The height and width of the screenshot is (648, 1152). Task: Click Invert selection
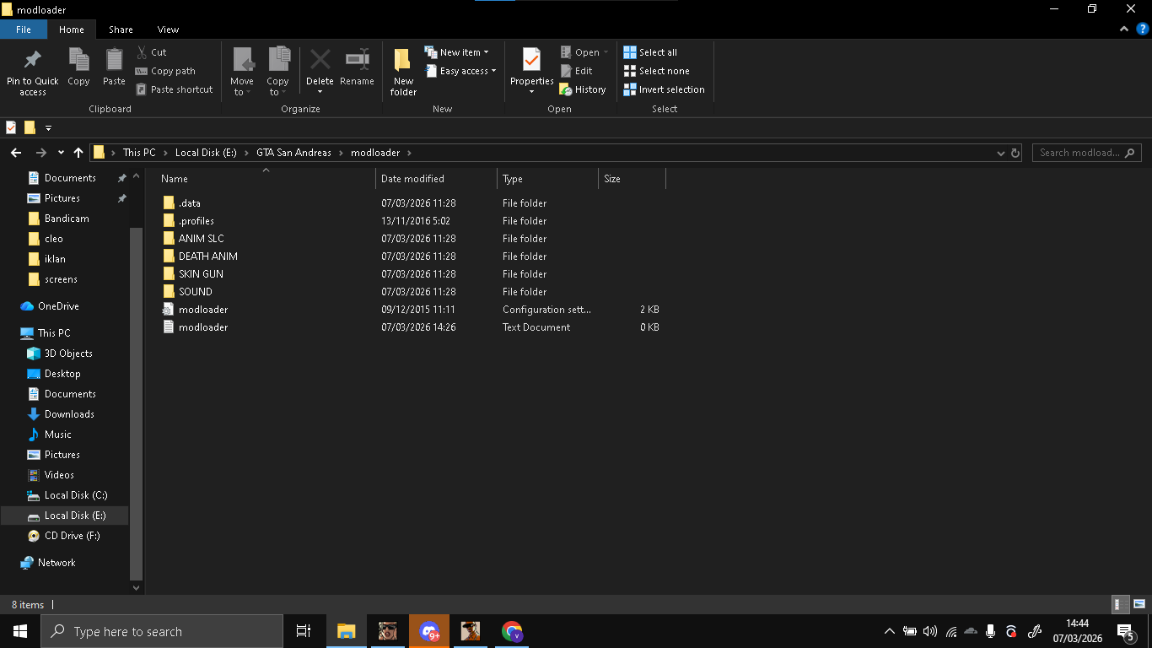pyautogui.click(x=664, y=89)
